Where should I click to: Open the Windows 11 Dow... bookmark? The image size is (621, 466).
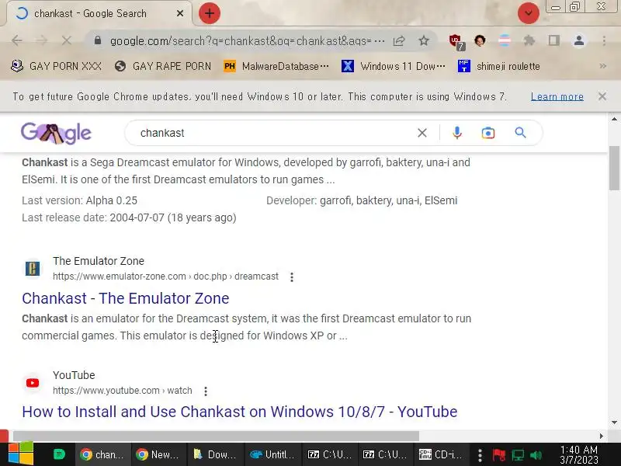pos(394,66)
